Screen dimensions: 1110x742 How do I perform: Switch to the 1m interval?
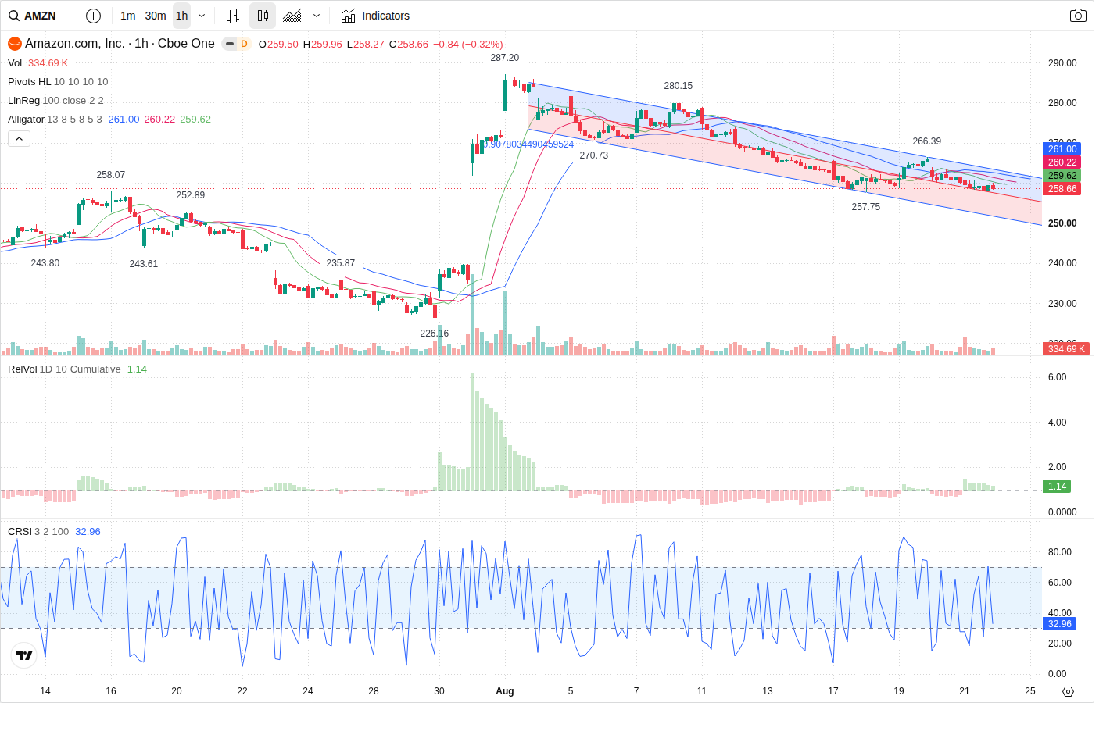pos(128,16)
